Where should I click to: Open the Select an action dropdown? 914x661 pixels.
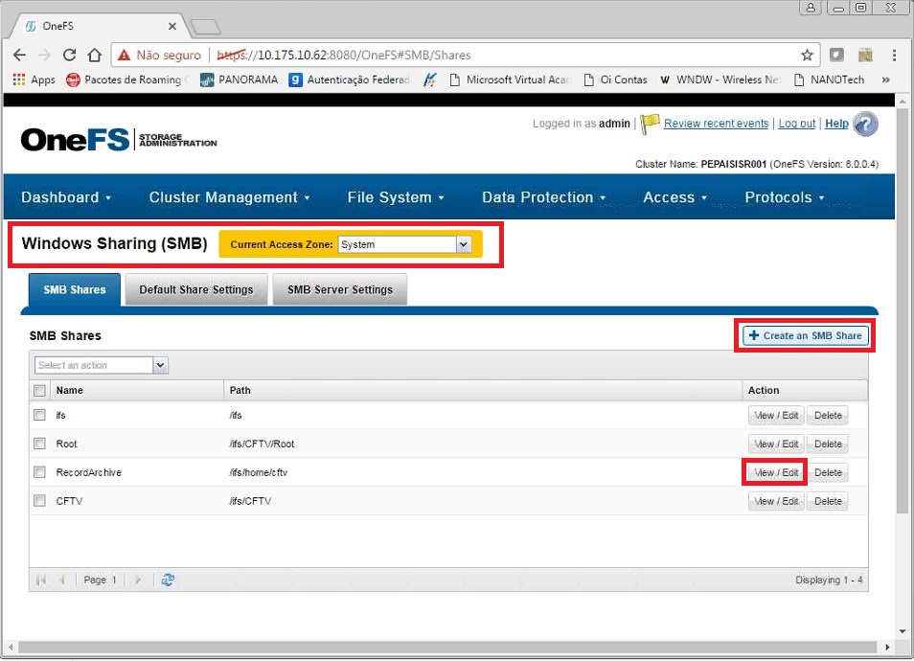coord(102,365)
